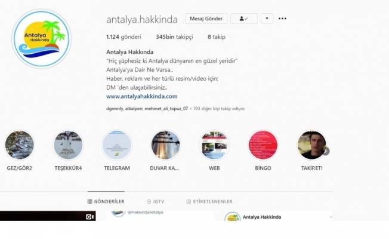This screenshot has width=389, height=239.
Task: Open the BİNGO story highlight
Action: point(263,145)
